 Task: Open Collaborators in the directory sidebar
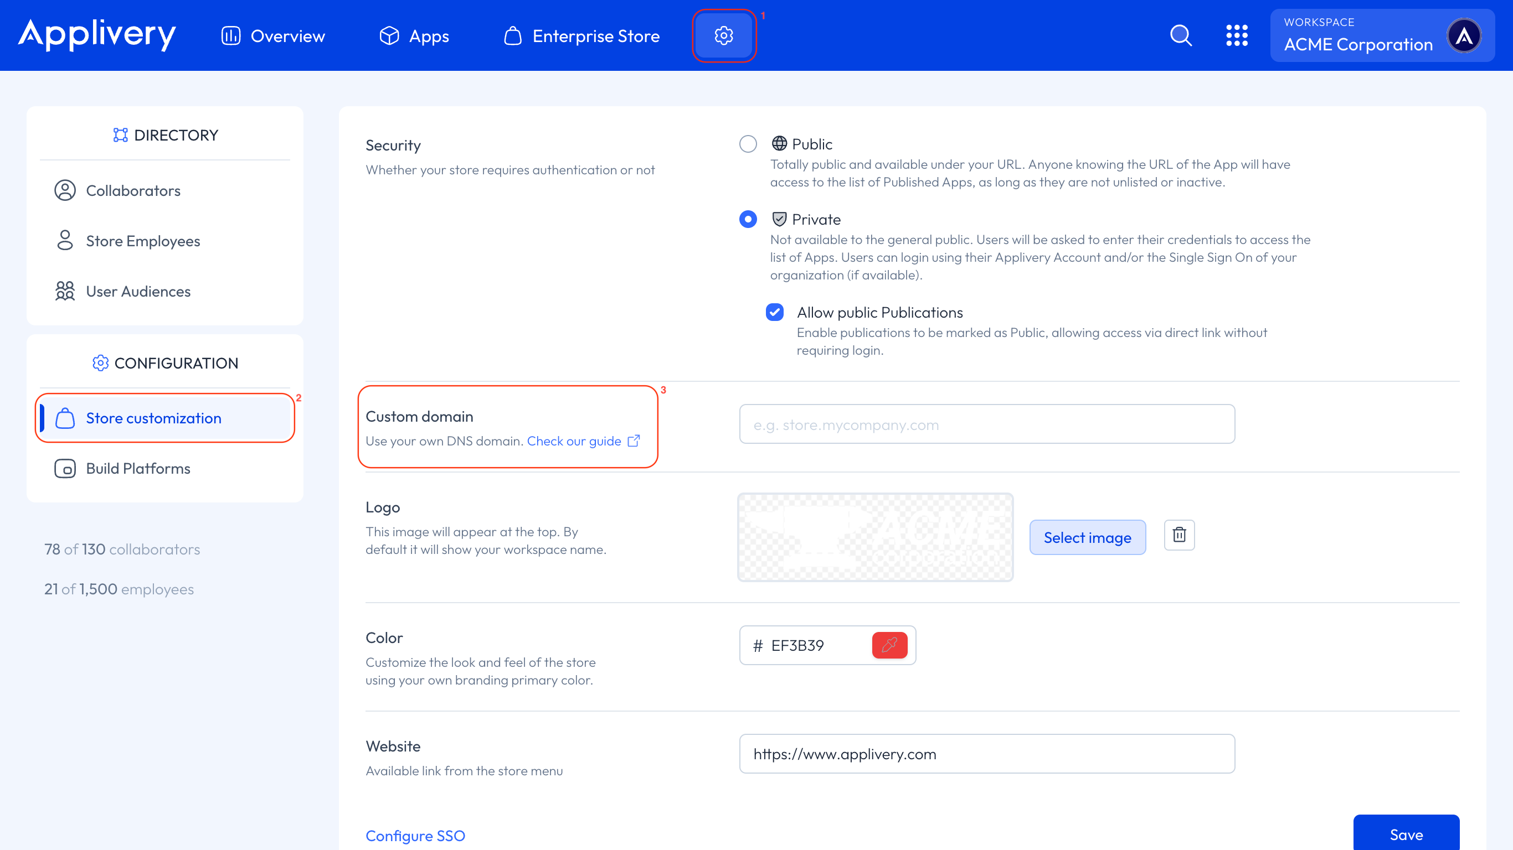(x=133, y=191)
